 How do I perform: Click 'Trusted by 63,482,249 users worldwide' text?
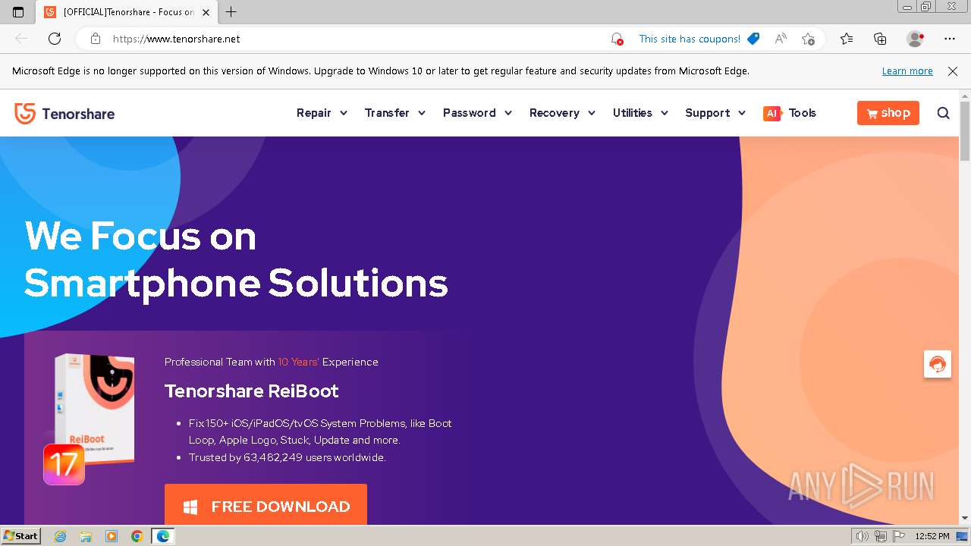(x=288, y=457)
